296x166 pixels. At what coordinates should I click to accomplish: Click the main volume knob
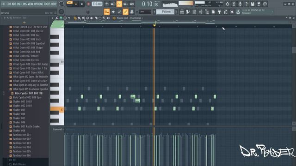(62, 4)
